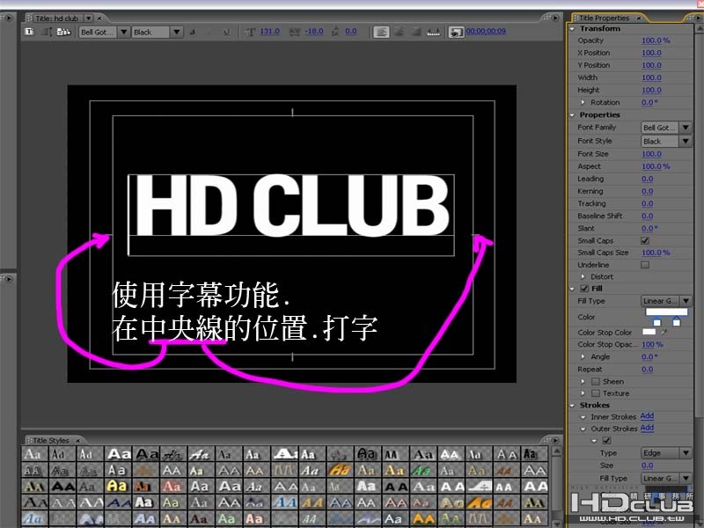704x528 pixels.
Task: Close the Title: hd club tab
Action: coord(99,18)
